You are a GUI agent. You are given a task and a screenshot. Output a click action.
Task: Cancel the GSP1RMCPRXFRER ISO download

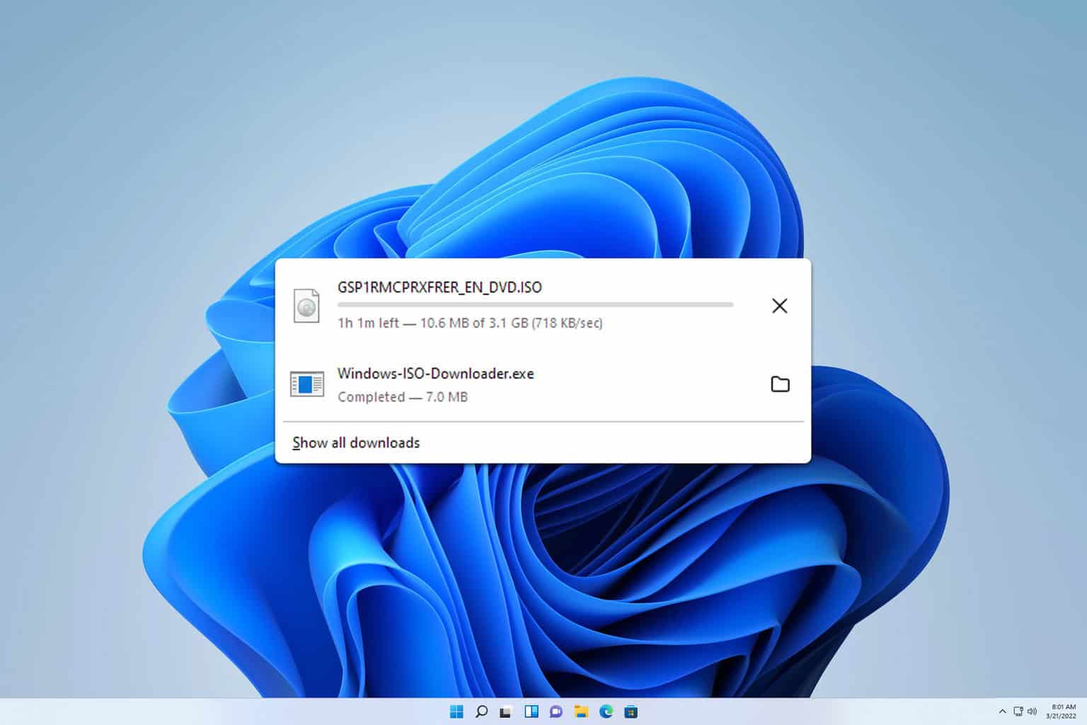coord(779,306)
